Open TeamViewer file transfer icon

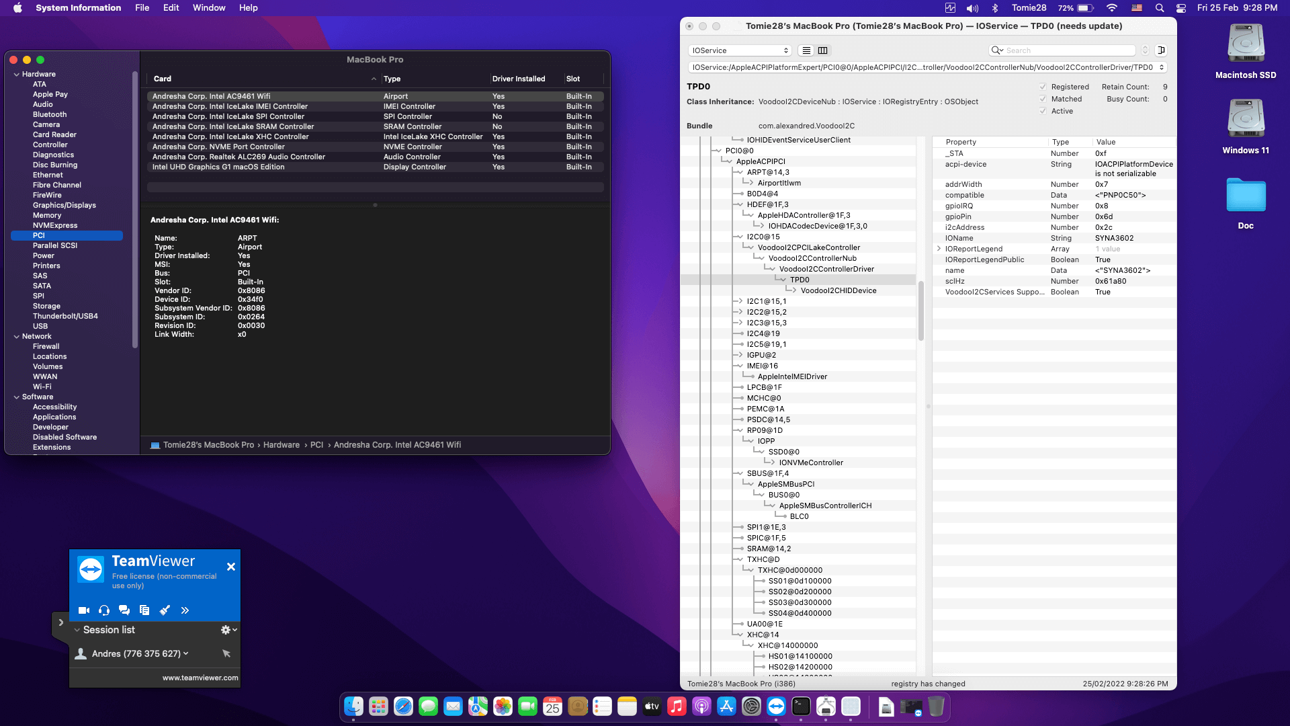(x=144, y=610)
